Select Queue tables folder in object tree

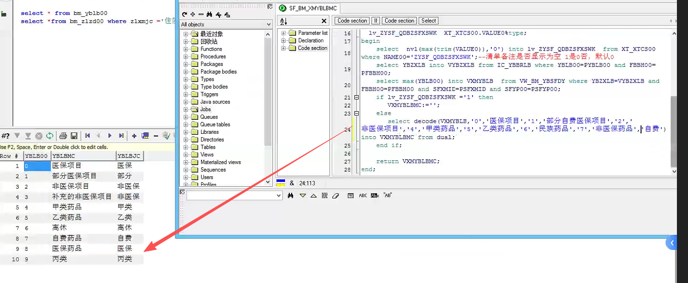click(215, 125)
